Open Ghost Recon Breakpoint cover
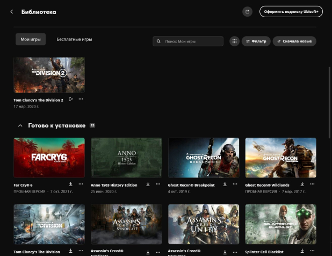 (x=204, y=158)
